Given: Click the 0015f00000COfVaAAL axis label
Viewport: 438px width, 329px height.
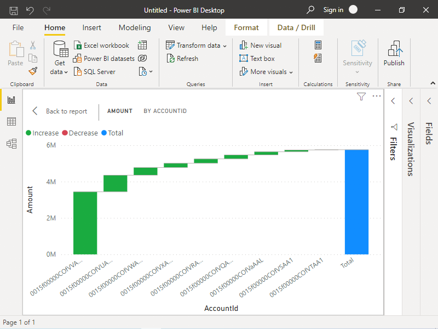Looking at the screenshot, I should [237, 277].
